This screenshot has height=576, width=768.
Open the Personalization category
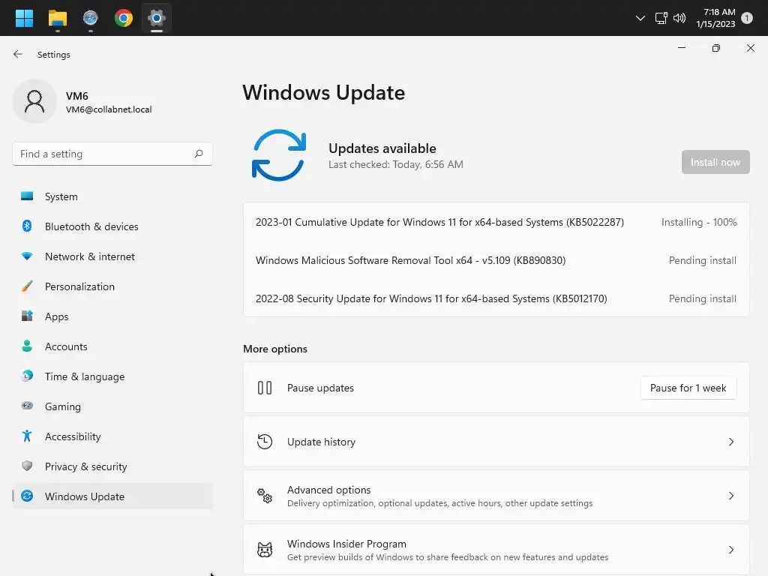[x=112, y=286]
